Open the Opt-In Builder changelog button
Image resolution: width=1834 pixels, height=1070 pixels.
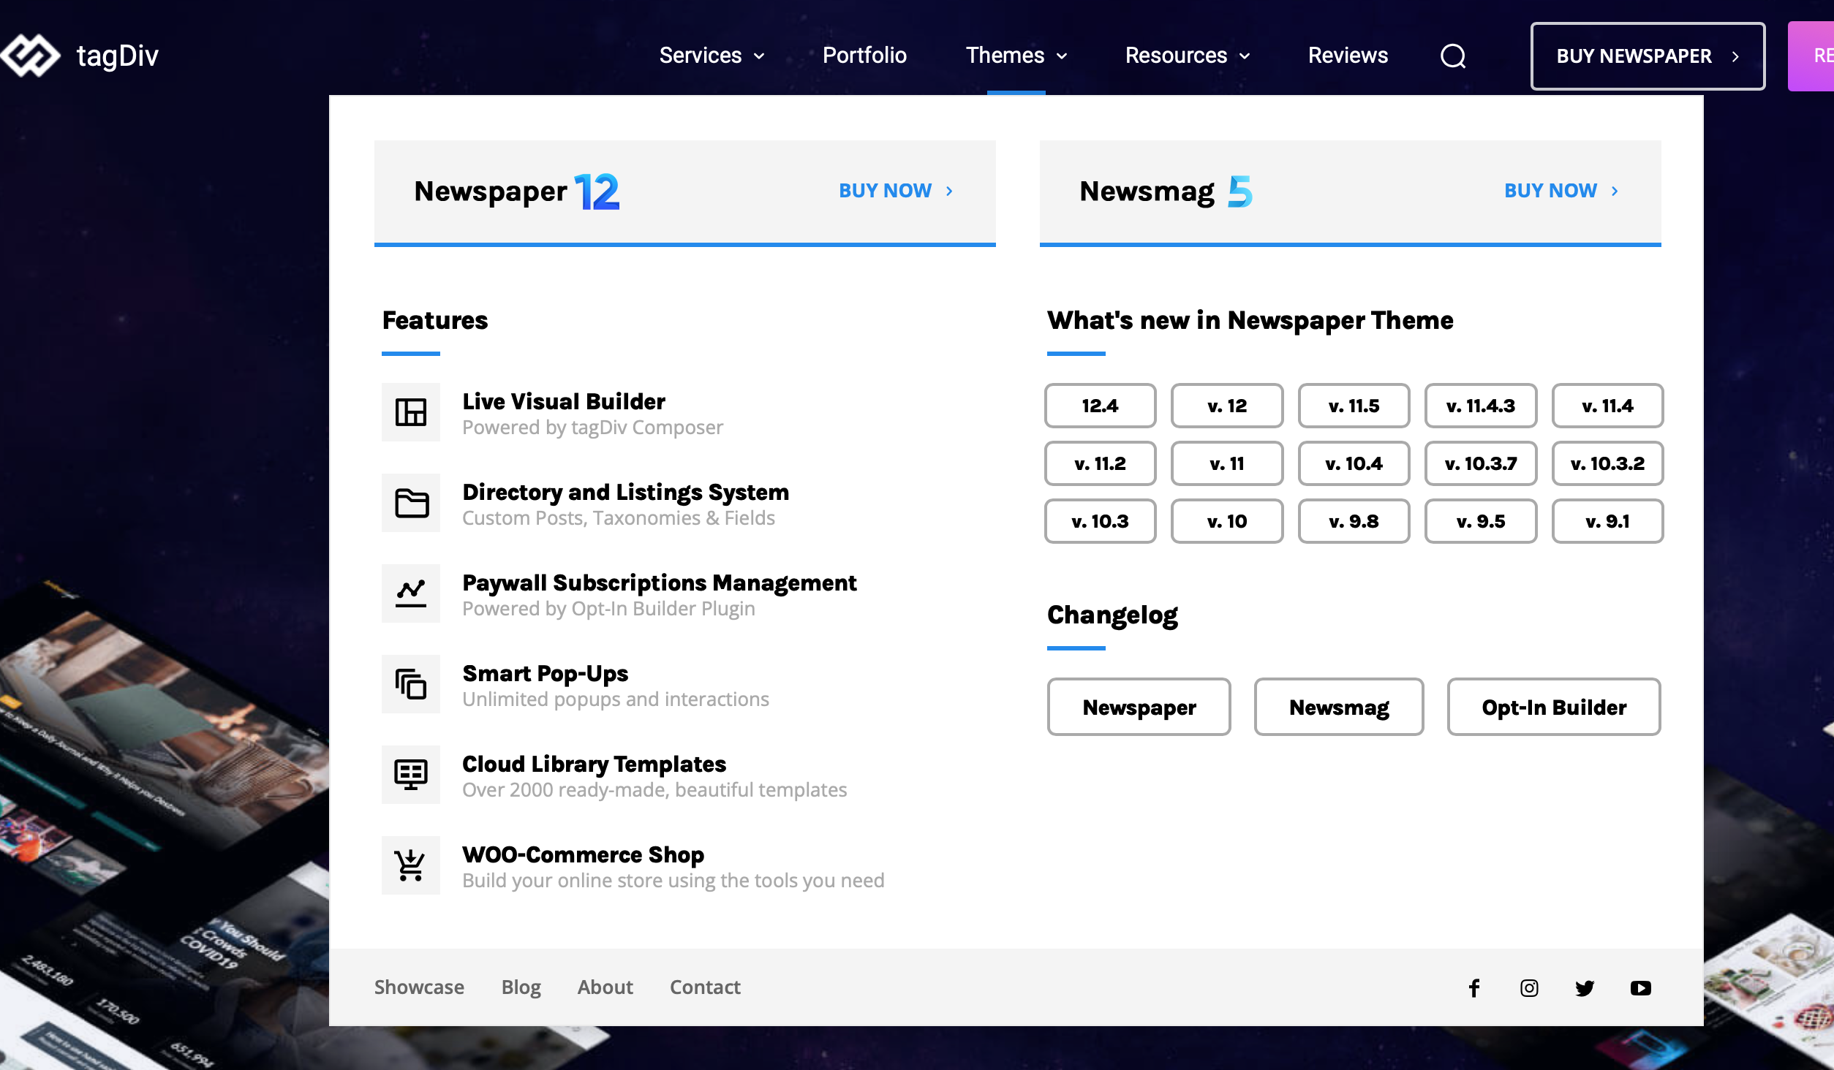tap(1554, 707)
